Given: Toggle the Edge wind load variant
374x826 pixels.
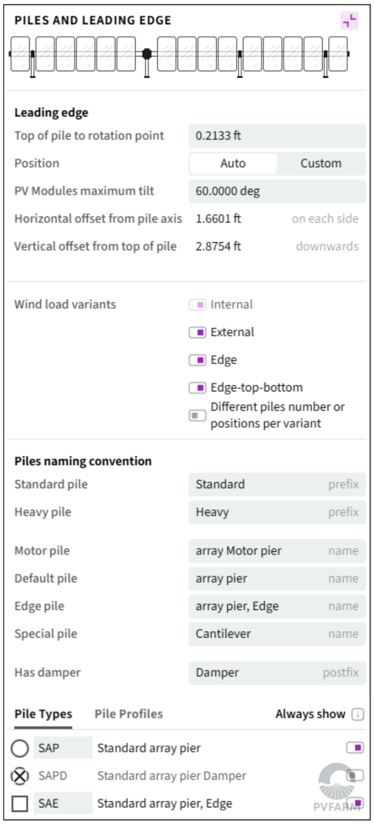Looking at the screenshot, I should [x=197, y=360].
